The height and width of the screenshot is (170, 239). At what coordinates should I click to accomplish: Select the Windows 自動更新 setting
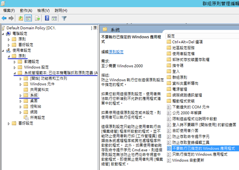click(188, 160)
